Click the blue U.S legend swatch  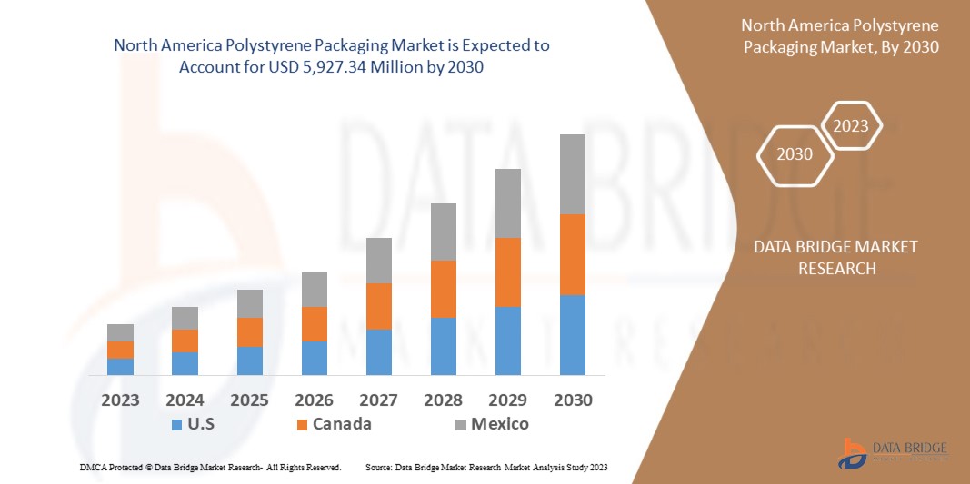[176, 424]
